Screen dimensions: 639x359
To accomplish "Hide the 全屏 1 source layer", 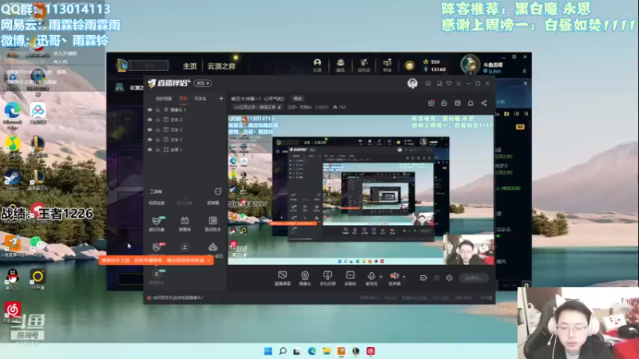I will 150,150.
